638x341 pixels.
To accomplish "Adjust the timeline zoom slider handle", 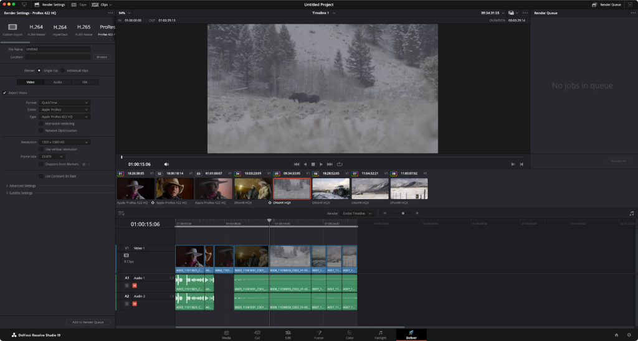I will [402, 213].
